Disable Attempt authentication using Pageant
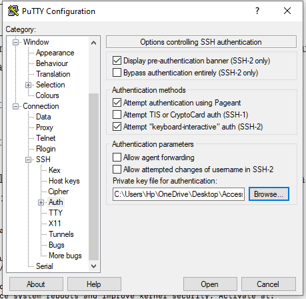 (x=117, y=103)
